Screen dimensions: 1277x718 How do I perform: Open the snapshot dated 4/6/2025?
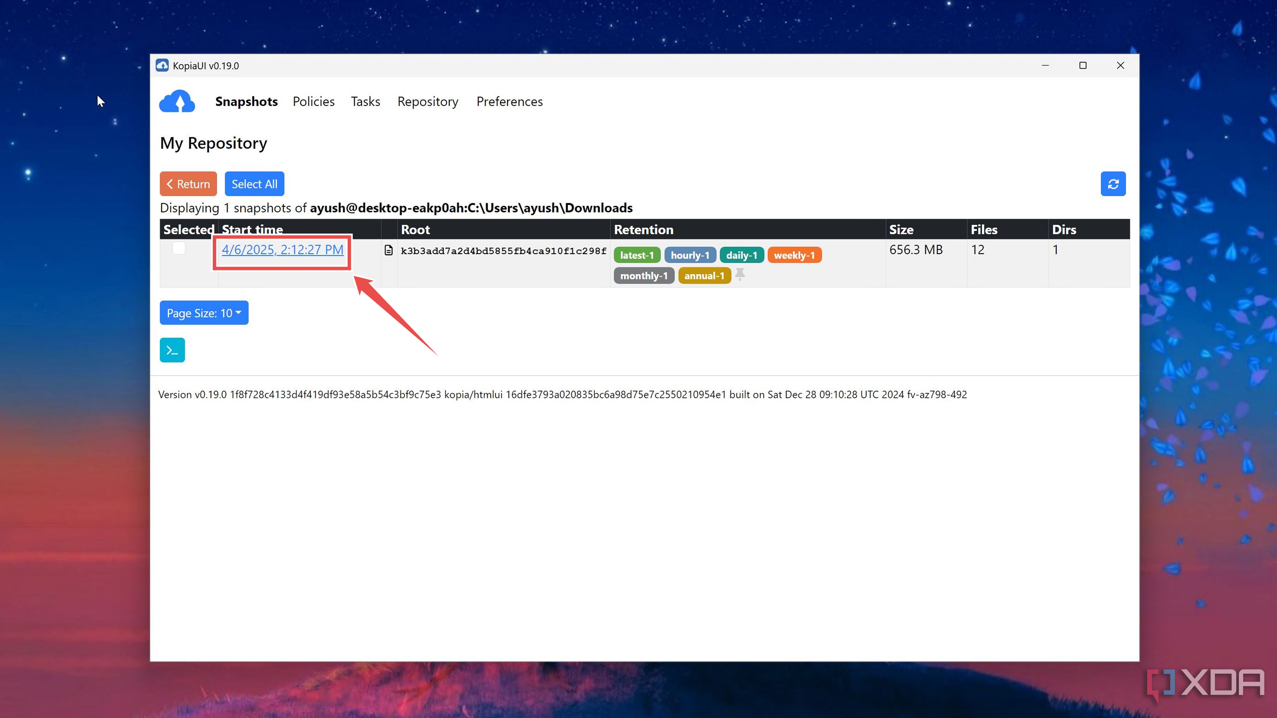282,250
